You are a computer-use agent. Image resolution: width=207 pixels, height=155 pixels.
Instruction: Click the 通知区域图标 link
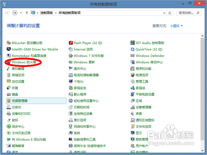(x=145, y=120)
